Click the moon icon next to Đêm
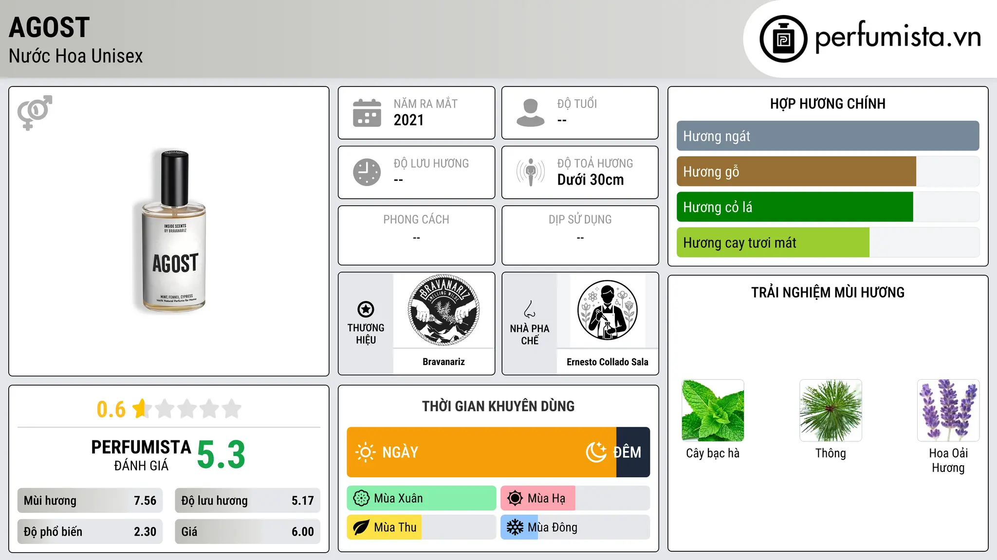This screenshot has width=997, height=560. (x=596, y=452)
